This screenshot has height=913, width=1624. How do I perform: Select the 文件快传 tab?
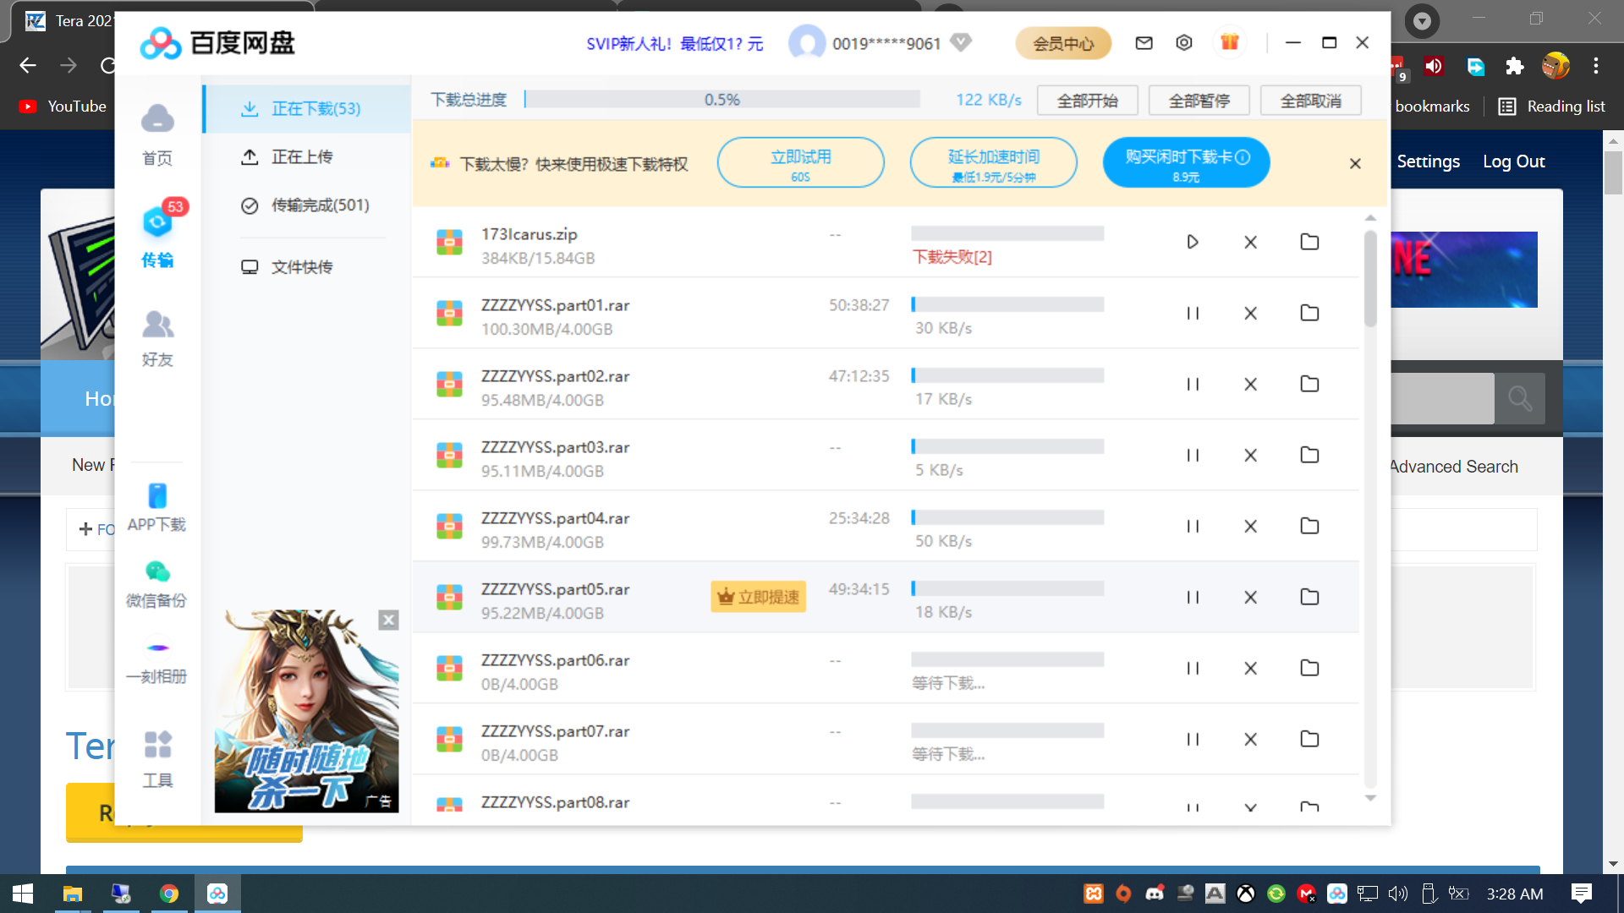(x=307, y=267)
